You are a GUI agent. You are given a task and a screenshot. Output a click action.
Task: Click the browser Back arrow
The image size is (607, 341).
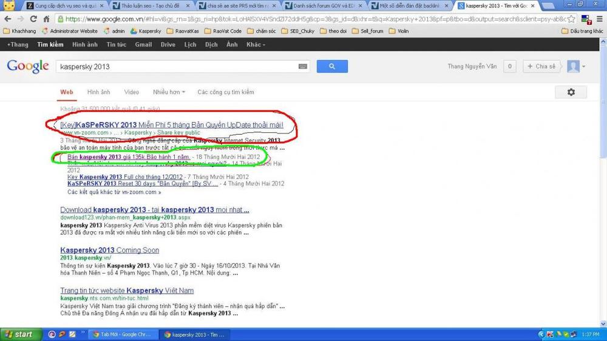coord(8,19)
